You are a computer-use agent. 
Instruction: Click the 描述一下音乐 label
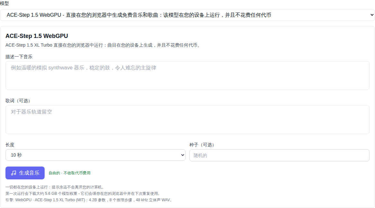point(19,57)
